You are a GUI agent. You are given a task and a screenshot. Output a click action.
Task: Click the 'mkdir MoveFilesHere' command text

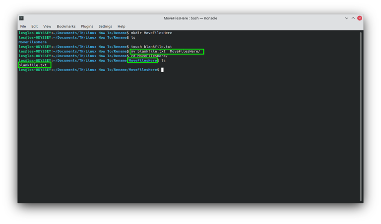pyautogui.click(x=151, y=33)
